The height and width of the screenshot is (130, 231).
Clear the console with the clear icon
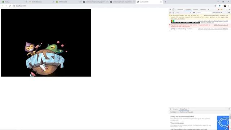click(174, 13)
